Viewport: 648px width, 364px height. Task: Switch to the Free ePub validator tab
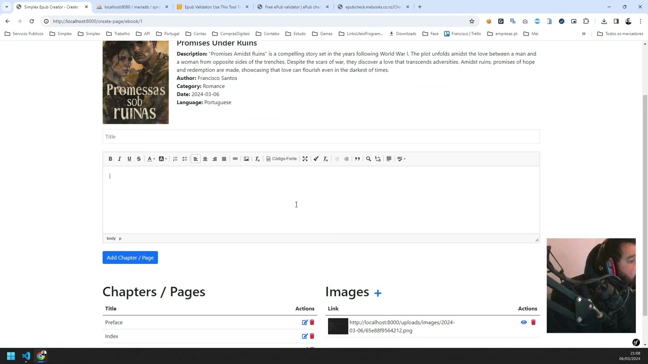pyautogui.click(x=293, y=7)
